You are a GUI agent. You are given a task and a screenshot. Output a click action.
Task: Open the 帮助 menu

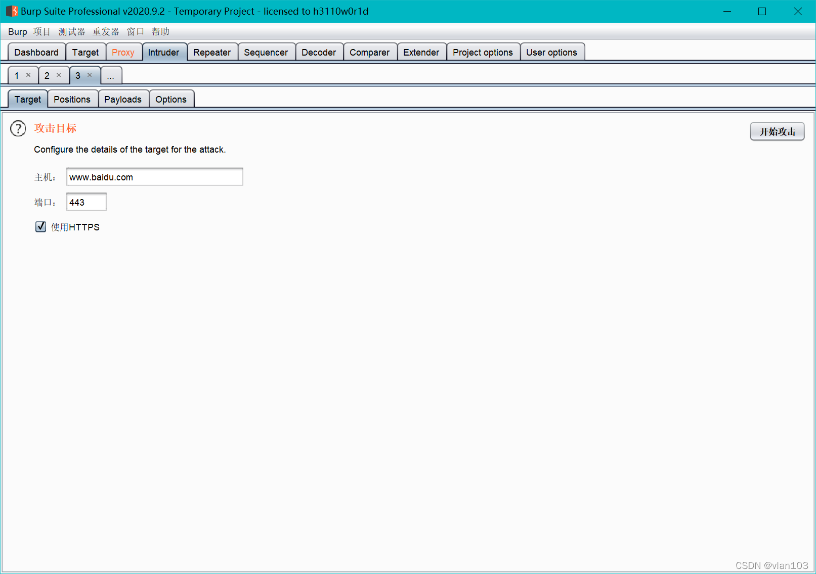[x=161, y=32]
